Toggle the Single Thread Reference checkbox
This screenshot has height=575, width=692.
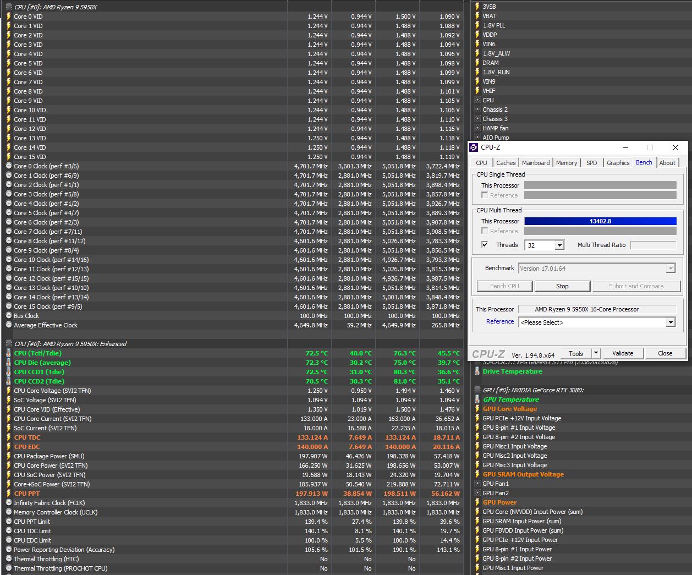(485, 195)
